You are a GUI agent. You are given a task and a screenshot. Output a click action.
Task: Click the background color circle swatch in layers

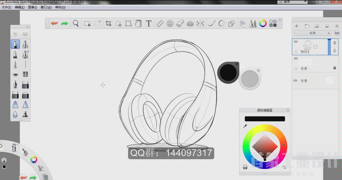point(329,81)
